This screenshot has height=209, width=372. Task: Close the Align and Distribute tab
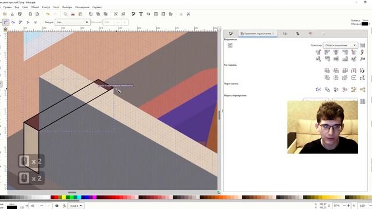pyautogui.click(x=273, y=34)
